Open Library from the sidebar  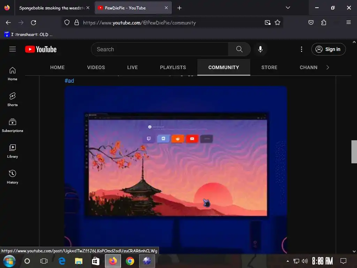tap(13, 151)
